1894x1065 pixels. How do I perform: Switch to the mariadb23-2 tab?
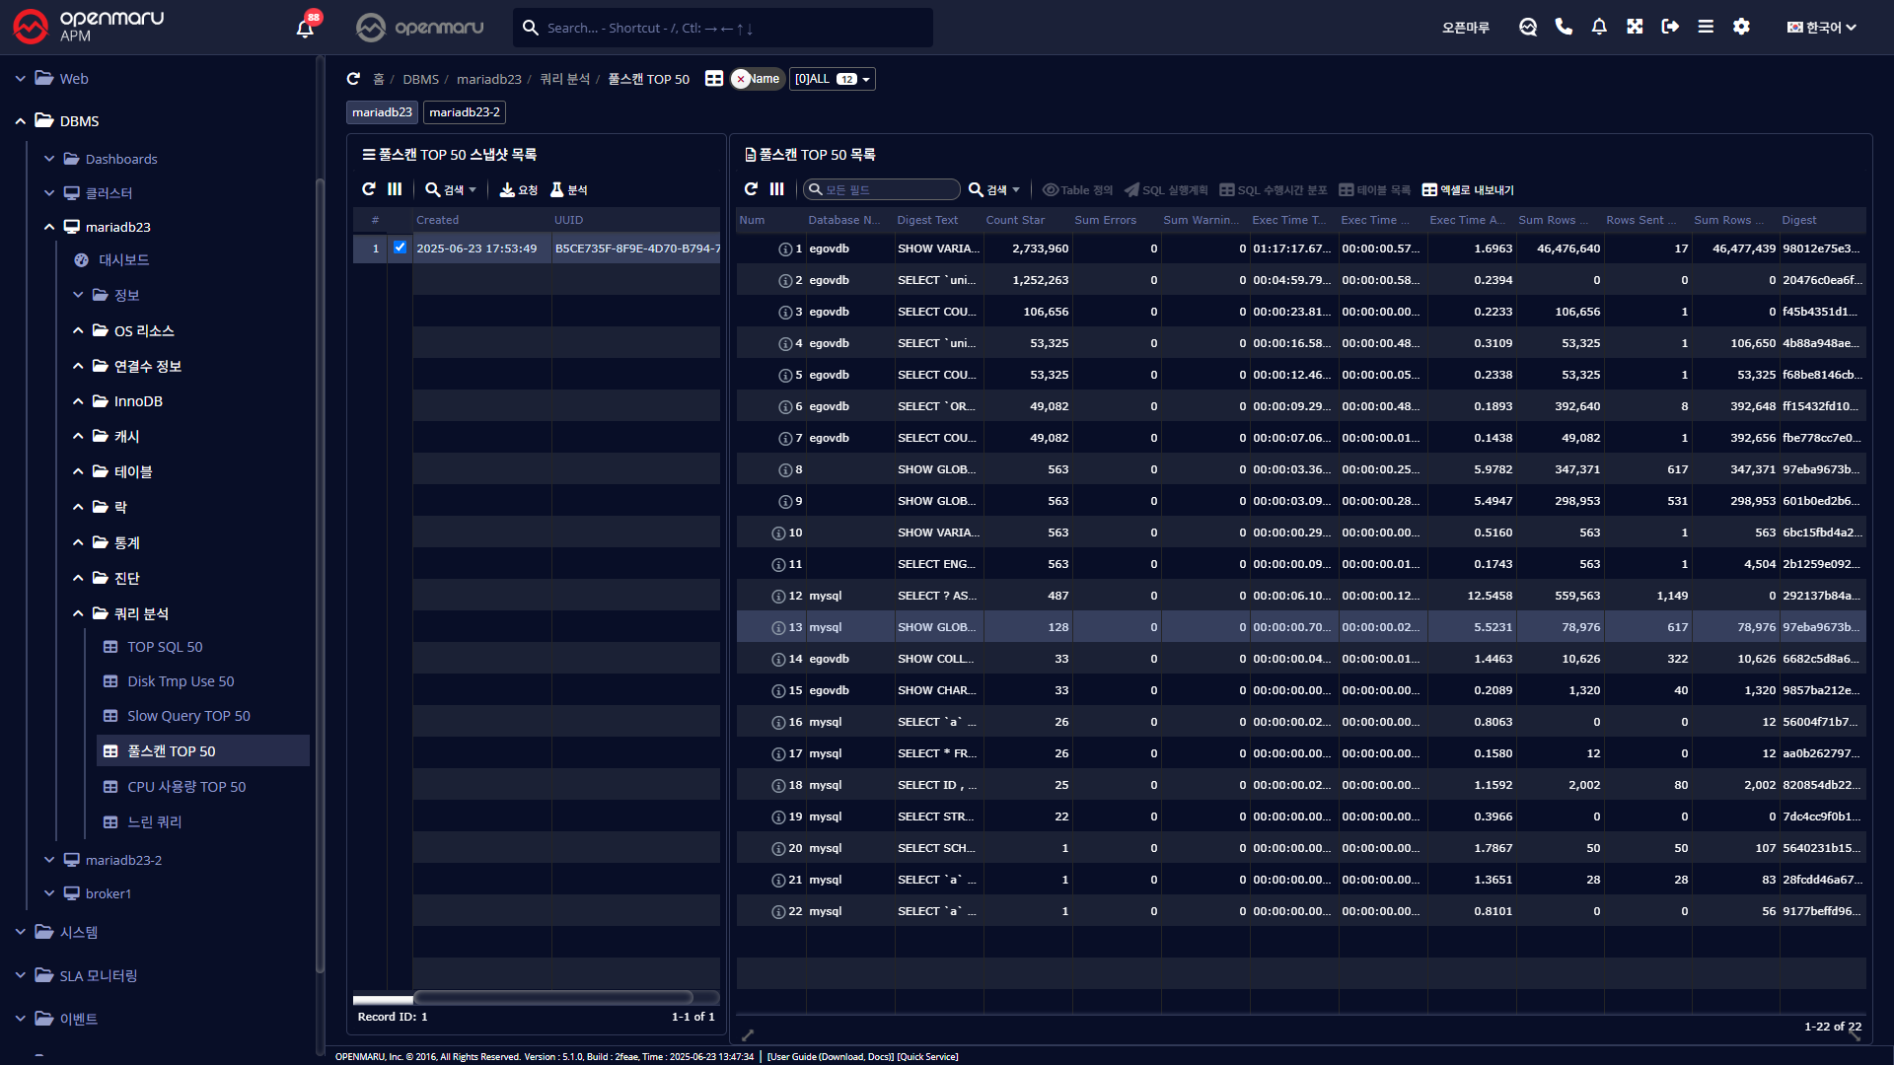[464, 112]
